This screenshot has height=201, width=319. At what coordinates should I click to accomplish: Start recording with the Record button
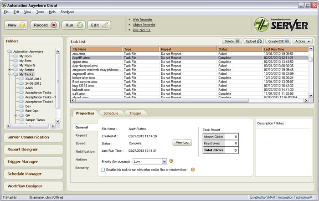45,25
